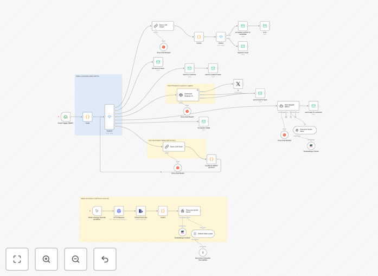Select the main Switch node in blue note
Image resolution: width=378 pixels, height=276 pixels.
(x=110, y=117)
